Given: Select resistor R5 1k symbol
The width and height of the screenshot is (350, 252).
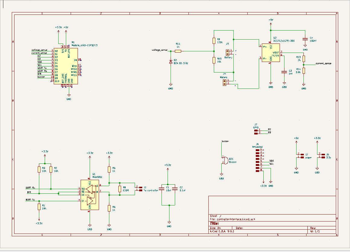Looking at the screenshot, I should [x=109, y=169].
